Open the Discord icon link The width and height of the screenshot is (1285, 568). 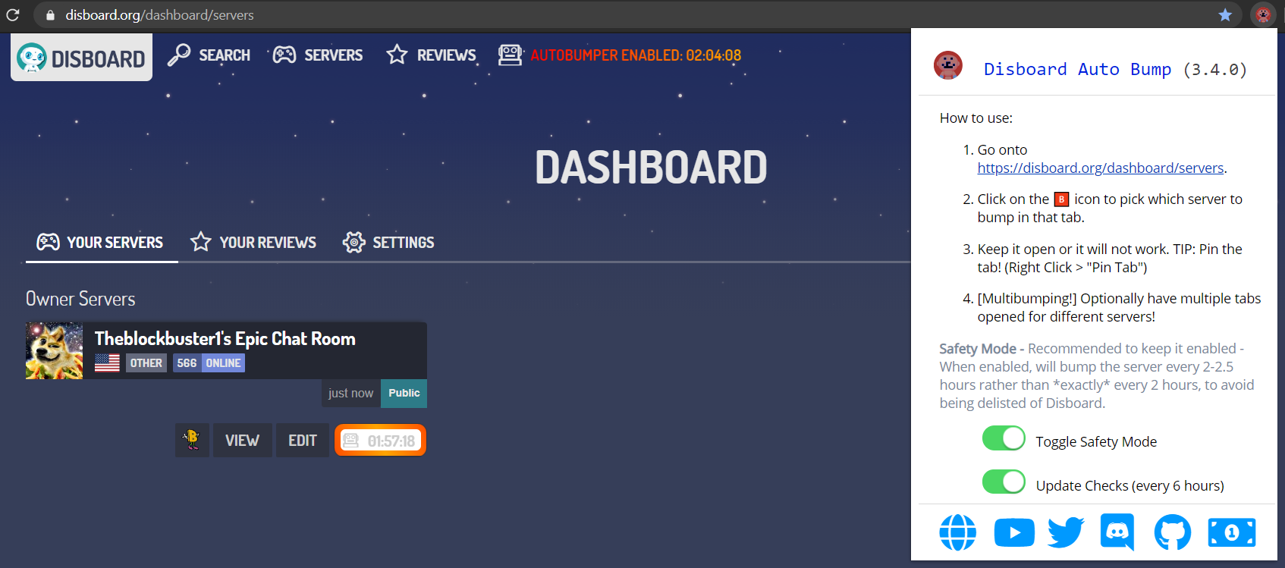[1117, 532]
